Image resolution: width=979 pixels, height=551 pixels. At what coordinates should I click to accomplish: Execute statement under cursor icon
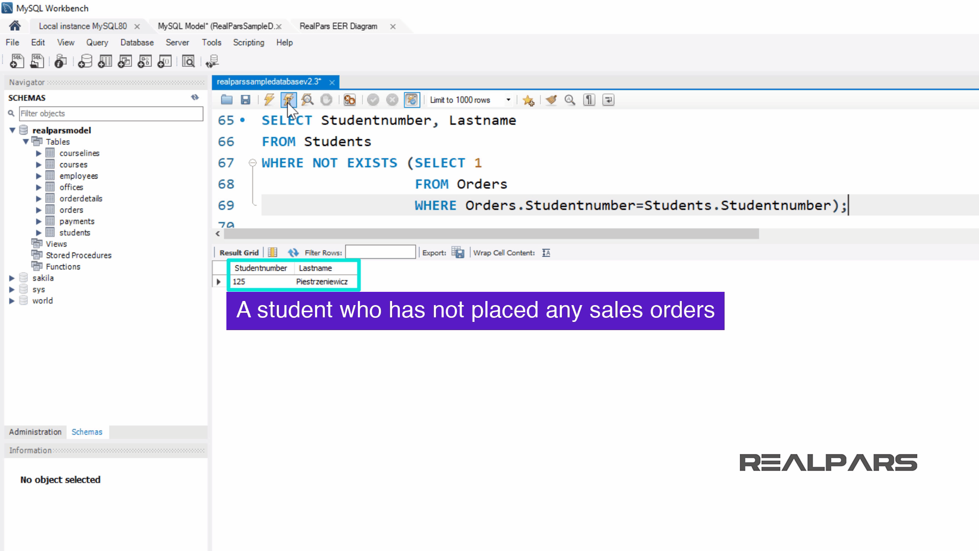coord(288,100)
